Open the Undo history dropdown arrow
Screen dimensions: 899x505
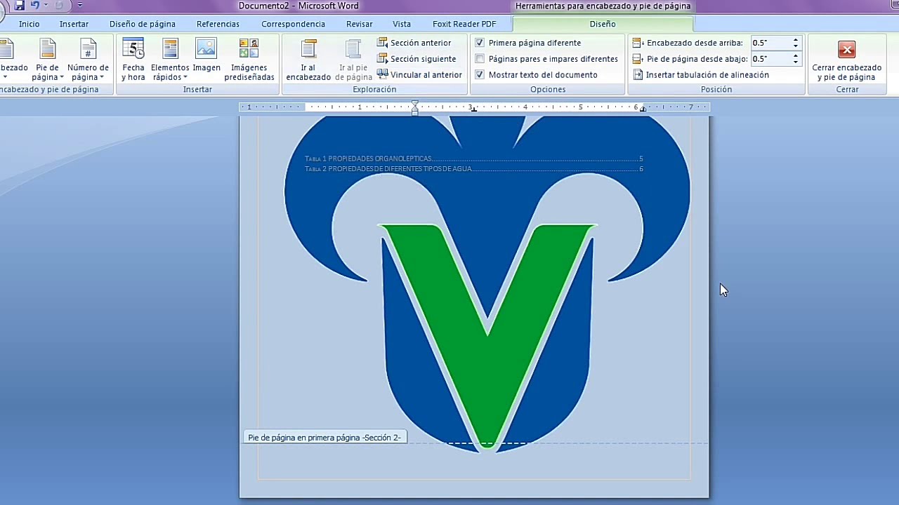[46, 5]
